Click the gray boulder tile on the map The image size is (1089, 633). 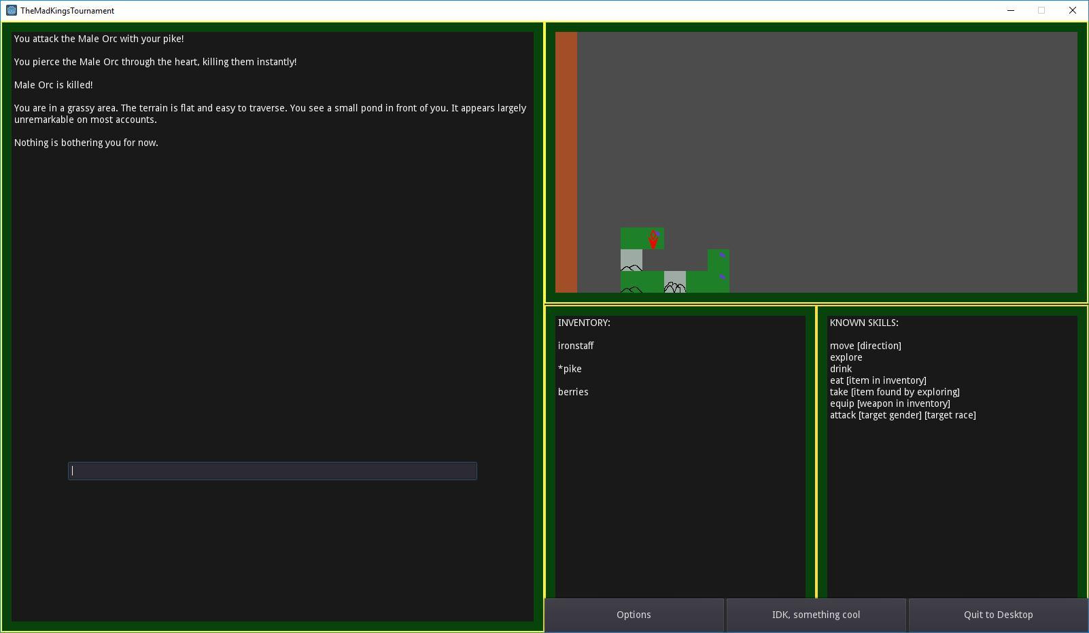675,282
